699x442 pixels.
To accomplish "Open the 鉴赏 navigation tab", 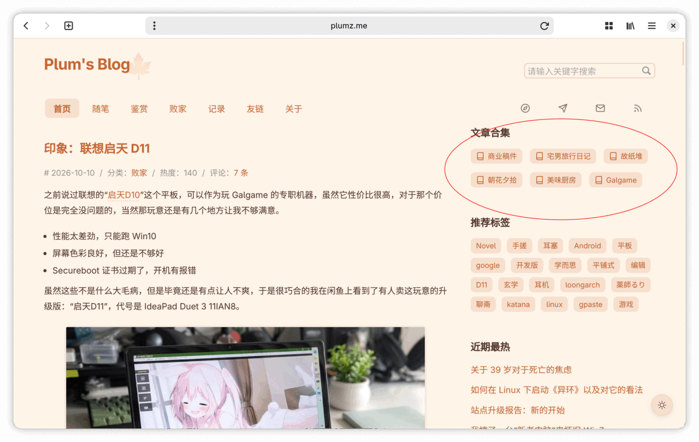I will click(x=139, y=109).
